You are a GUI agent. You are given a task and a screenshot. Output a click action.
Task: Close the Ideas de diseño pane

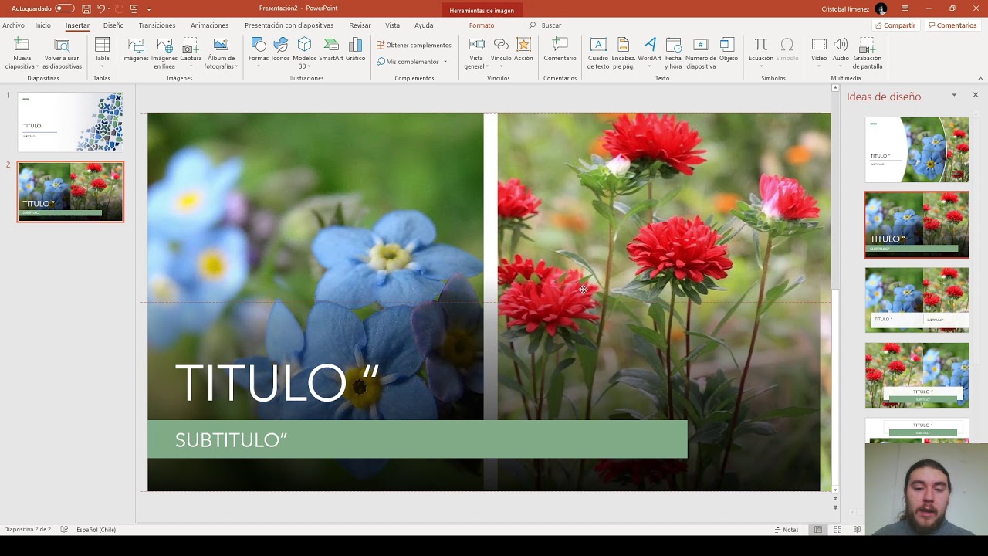coord(976,95)
